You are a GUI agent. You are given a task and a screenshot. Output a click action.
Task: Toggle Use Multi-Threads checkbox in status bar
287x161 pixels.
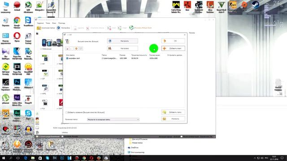(62, 136)
